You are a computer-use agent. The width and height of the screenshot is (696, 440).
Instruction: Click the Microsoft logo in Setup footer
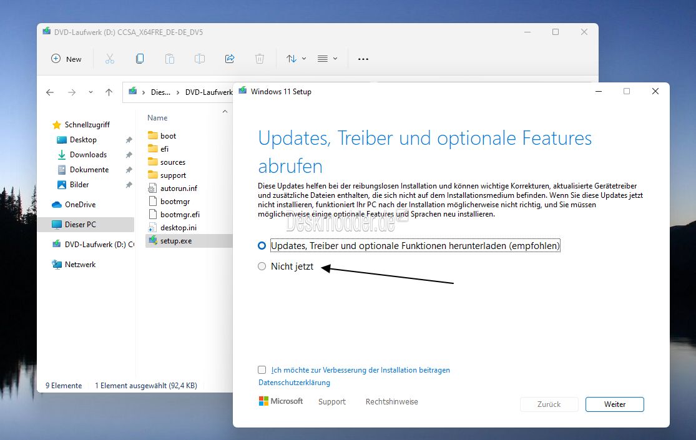tap(281, 401)
